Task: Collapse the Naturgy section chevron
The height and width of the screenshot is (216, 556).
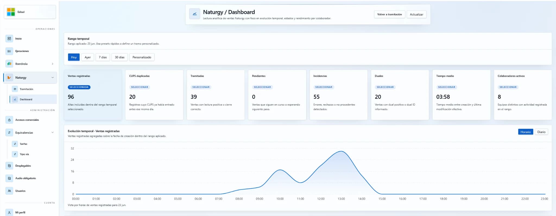Action: coord(52,77)
